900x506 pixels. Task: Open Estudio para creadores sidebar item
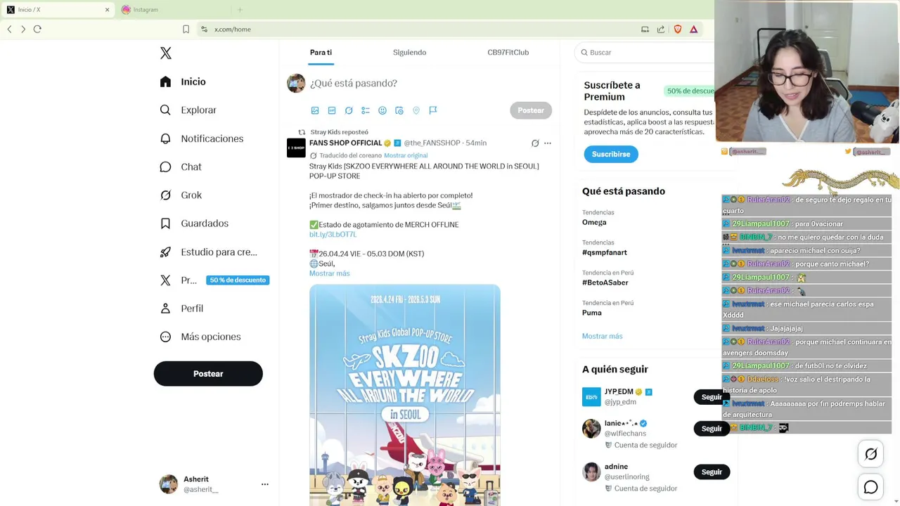[208, 252]
